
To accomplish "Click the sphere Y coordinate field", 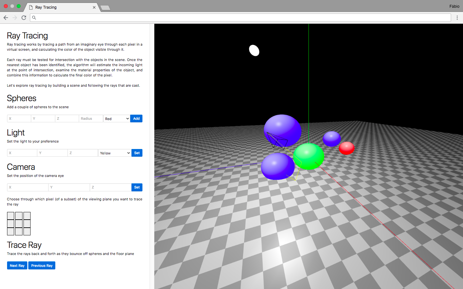I will coord(43,118).
